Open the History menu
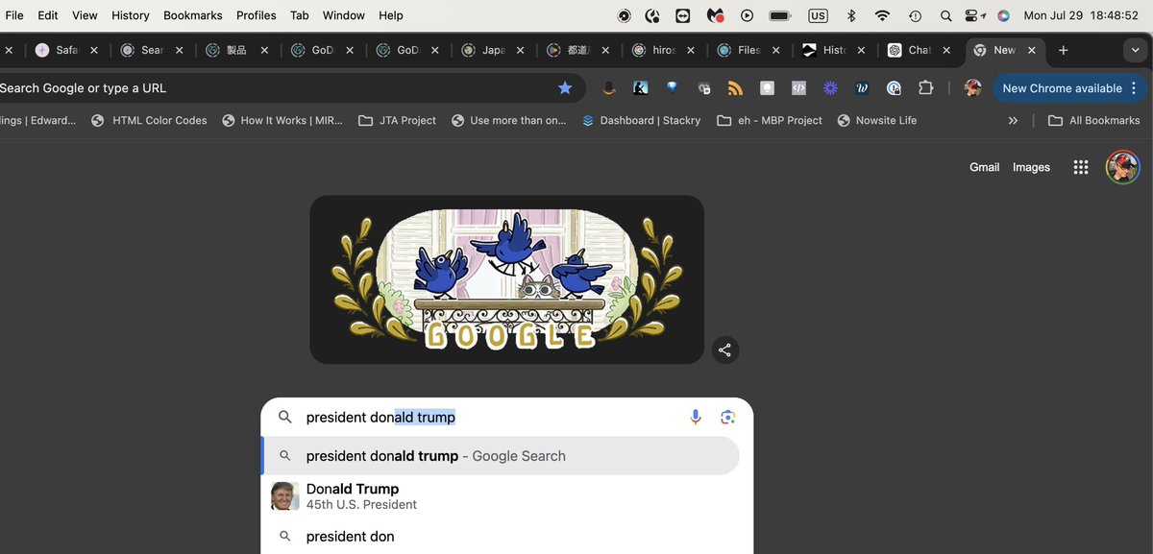1153x554 pixels. pos(131,15)
